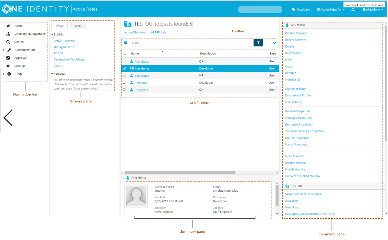388x240 pixels.
Task: Switch to the Tree tab
Action: [x=78, y=26]
